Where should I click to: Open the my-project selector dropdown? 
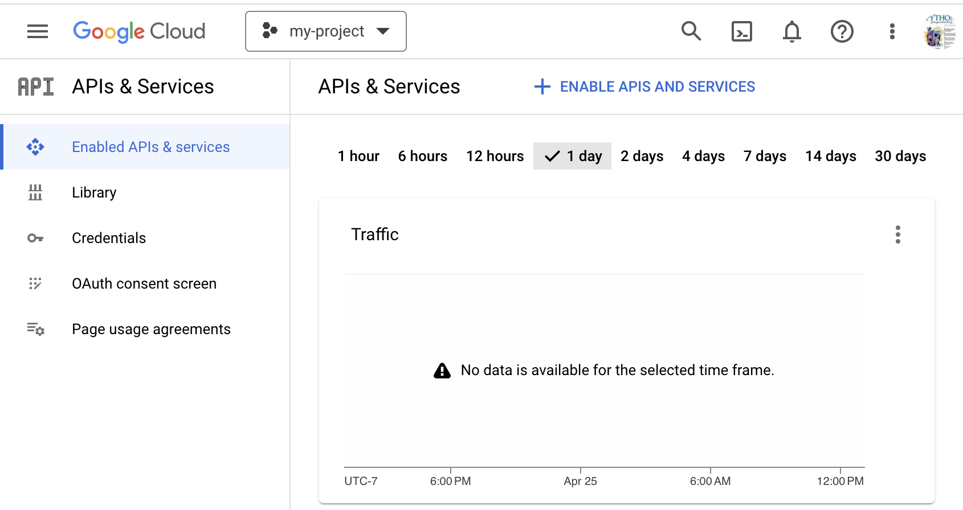326,31
